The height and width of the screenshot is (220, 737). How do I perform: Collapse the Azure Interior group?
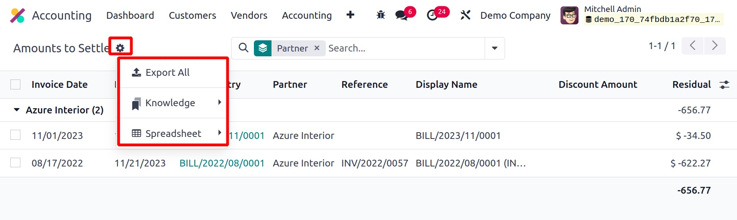[x=17, y=110]
